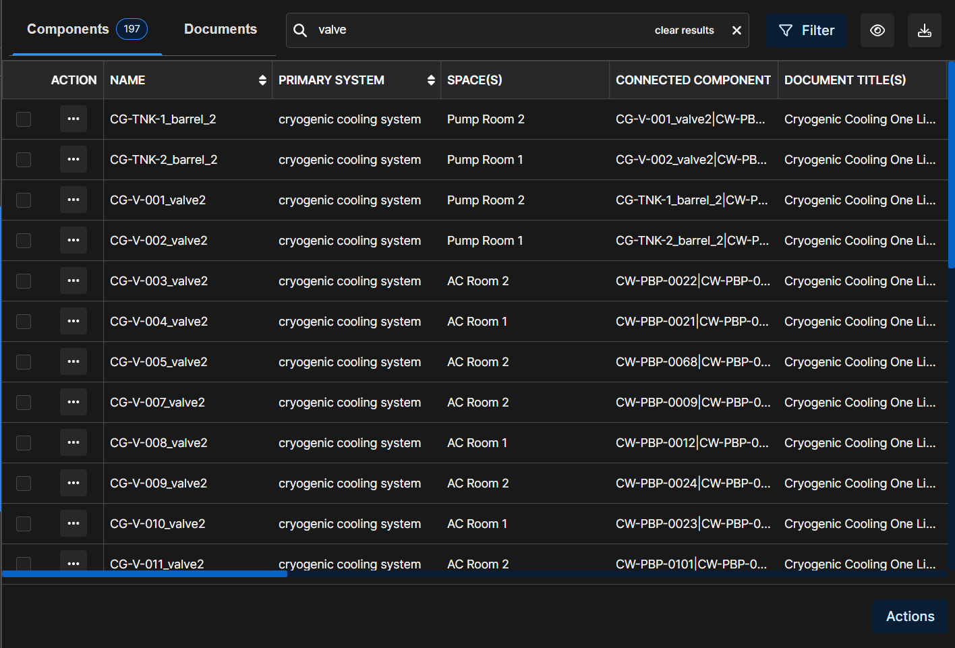Tick the checkbox for CG-V-001_valve2
Image resolution: width=955 pixels, height=648 pixels.
pos(24,200)
